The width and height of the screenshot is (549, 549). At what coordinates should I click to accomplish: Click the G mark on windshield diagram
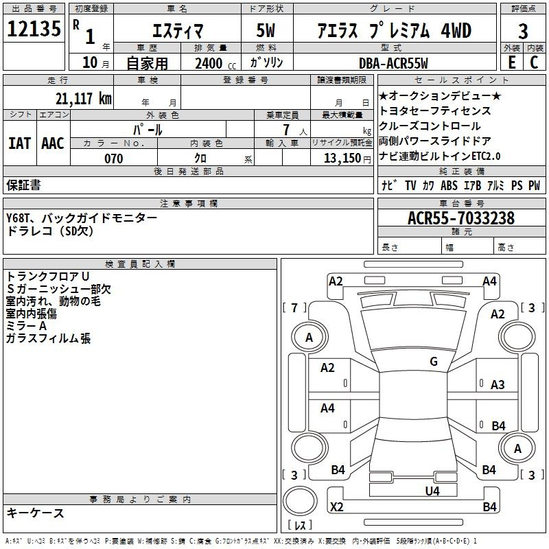[434, 361]
